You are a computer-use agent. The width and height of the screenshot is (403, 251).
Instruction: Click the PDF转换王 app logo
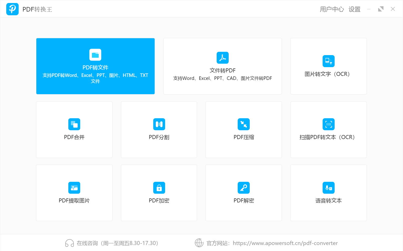point(12,9)
